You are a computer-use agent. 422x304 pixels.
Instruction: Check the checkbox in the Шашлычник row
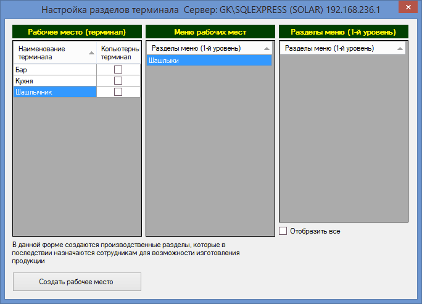pos(118,92)
